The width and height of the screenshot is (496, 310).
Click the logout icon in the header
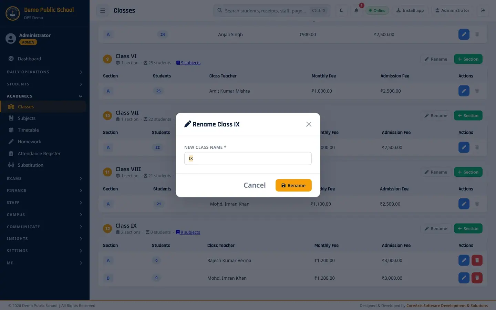click(x=483, y=10)
